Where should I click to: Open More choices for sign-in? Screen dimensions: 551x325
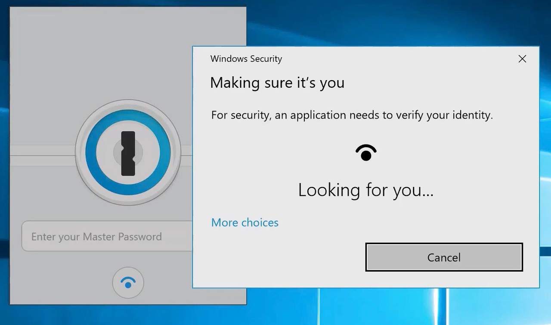(245, 223)
